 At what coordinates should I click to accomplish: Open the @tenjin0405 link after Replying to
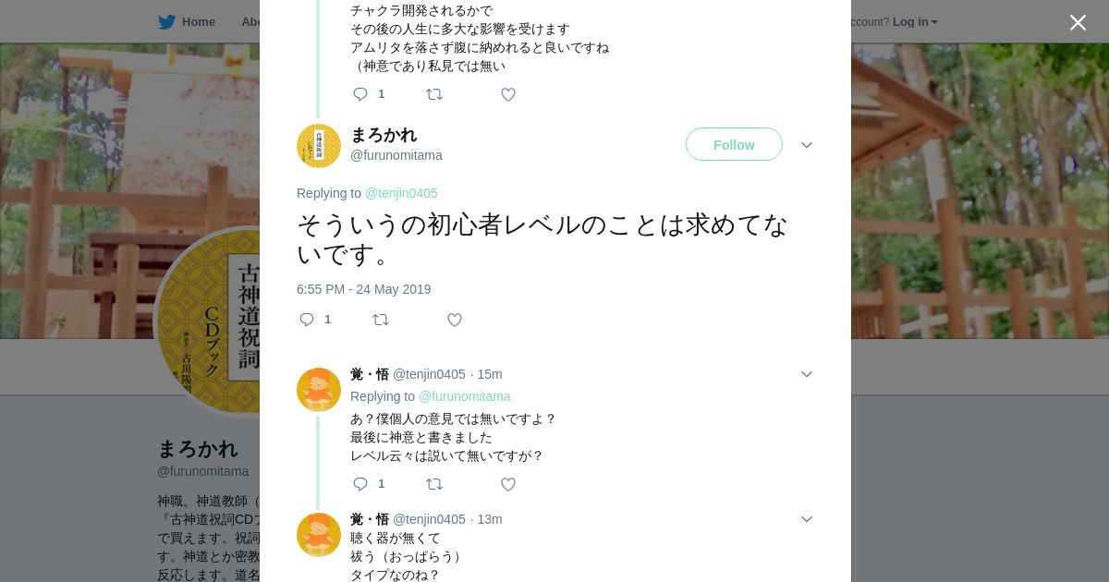401,193
